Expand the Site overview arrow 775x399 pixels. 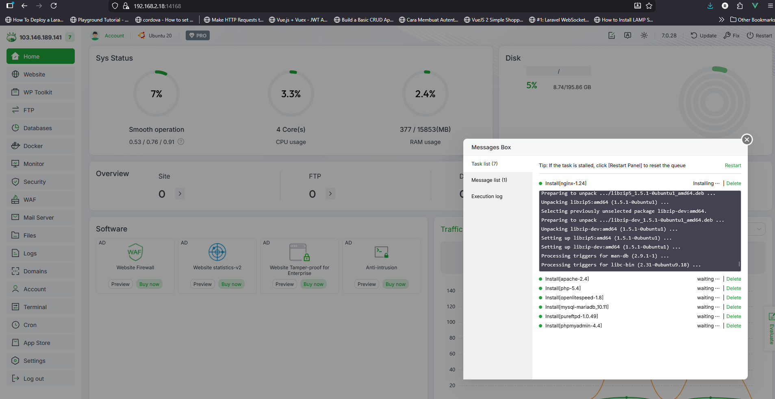180,194
